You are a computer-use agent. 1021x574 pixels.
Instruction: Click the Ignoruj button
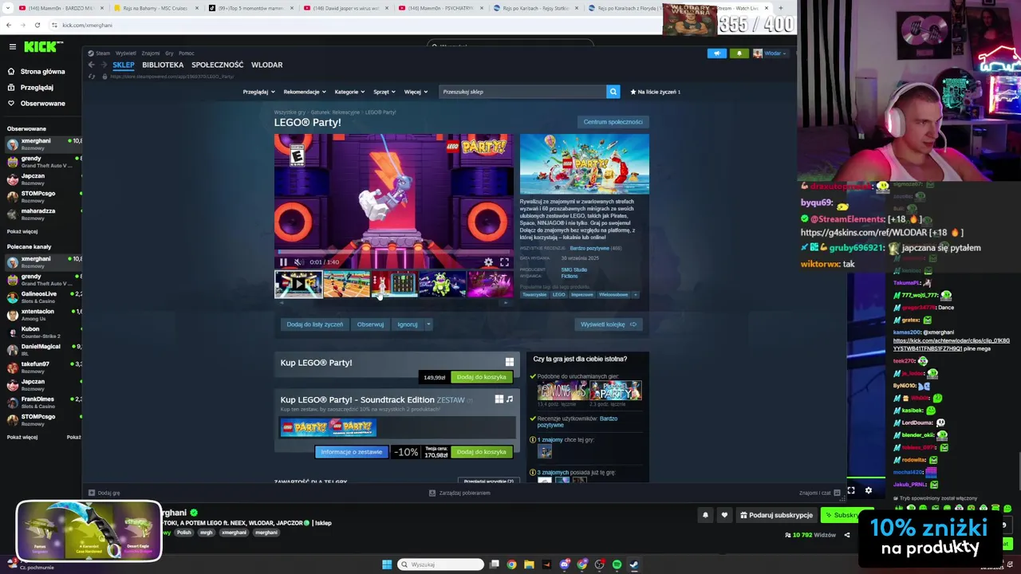pyautogui.click(x=408, y=324)
